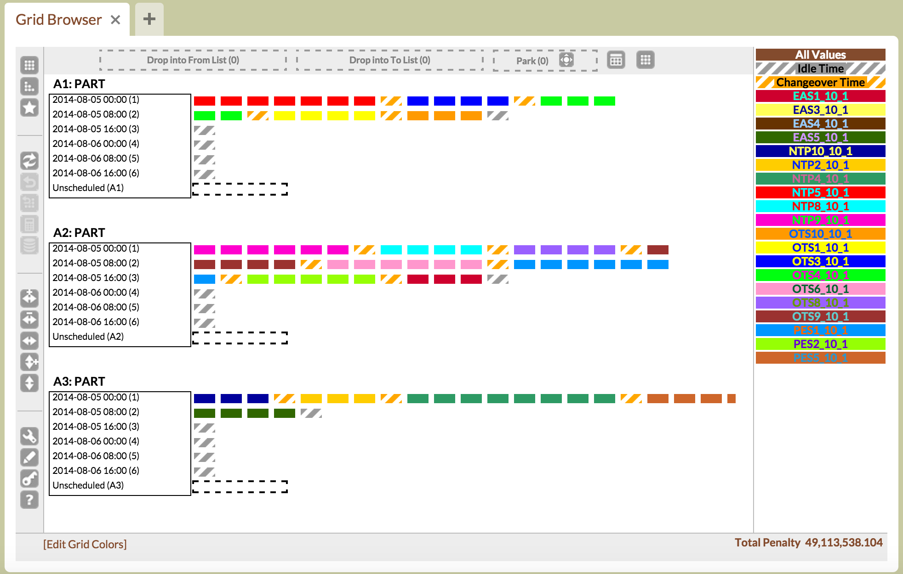Select the Idle Time legend entry
This screenshot has width=903, height=574.
[820, 68]
